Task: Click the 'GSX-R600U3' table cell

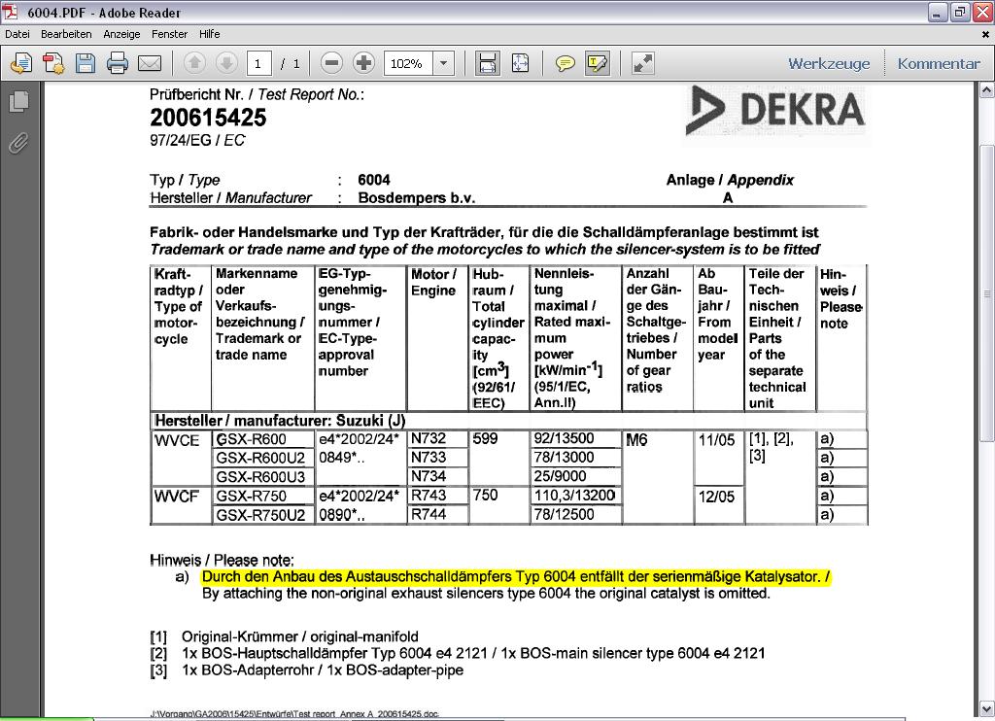Action: (x=260, y=477)
